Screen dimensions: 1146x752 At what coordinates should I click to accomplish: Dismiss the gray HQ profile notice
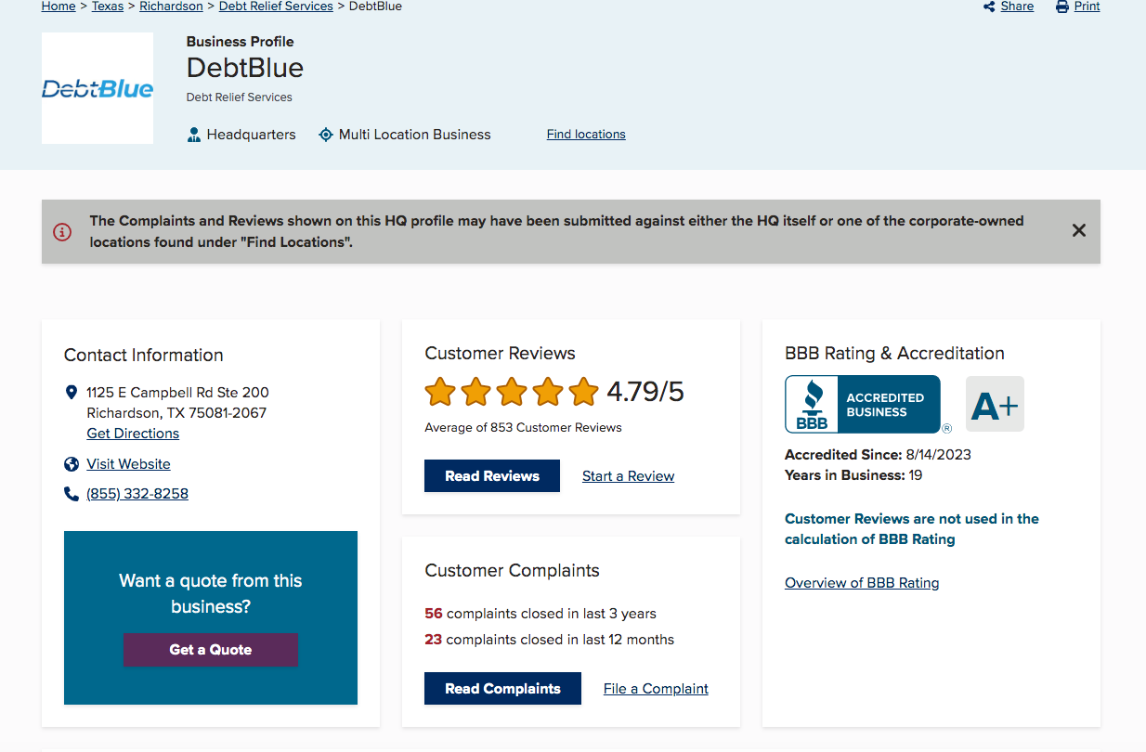click(x=1078, y=230)
